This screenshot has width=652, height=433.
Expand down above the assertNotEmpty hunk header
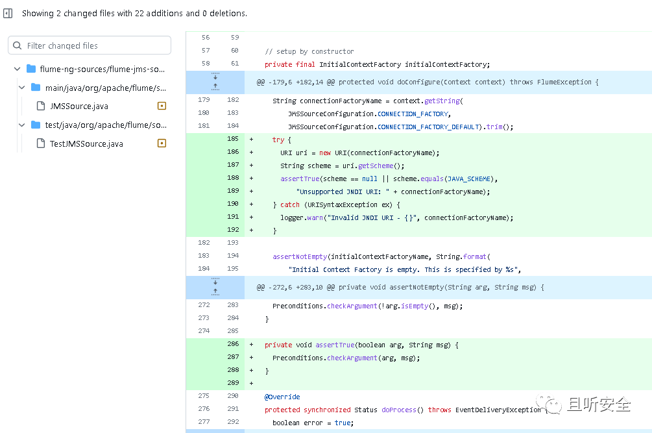coord(215,282)
